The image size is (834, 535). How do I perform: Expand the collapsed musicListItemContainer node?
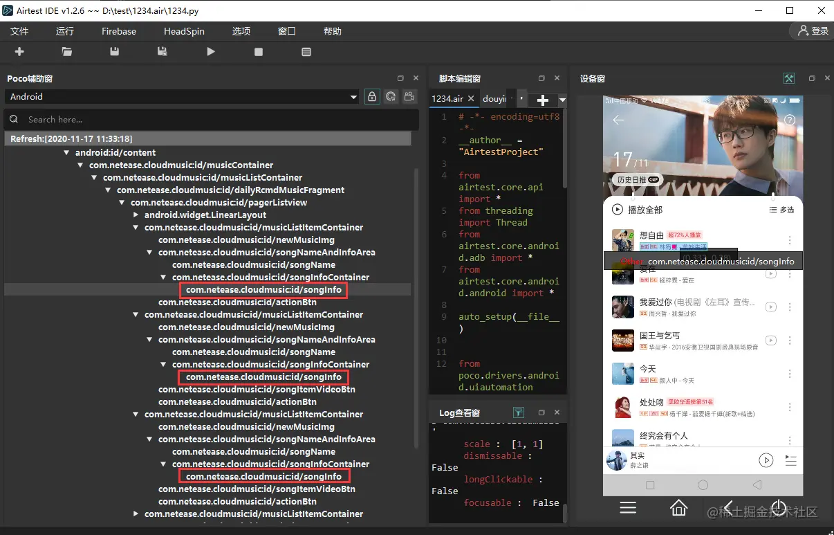coord(136,514)
